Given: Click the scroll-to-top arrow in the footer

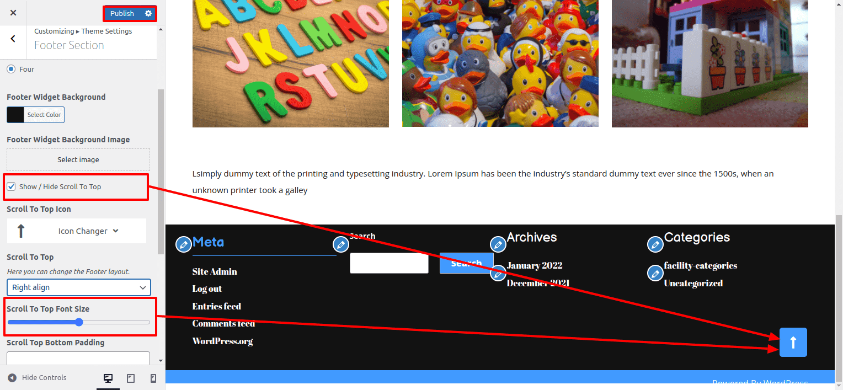Looking at the screenshot, I should point(793,342).
